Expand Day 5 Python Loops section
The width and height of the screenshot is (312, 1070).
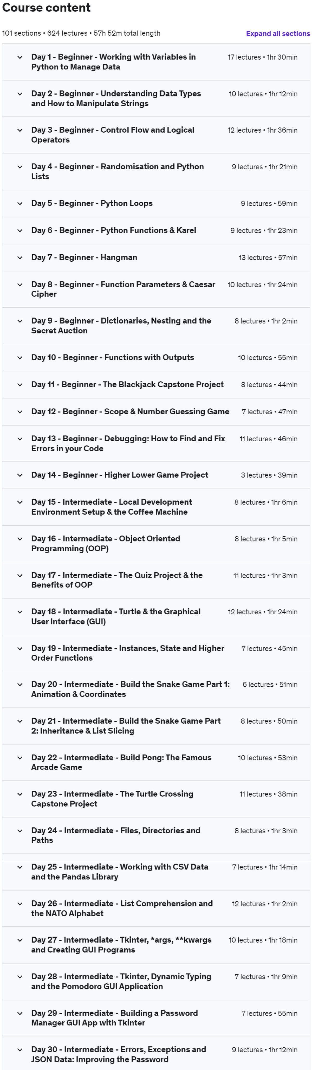tap(92, 204)
